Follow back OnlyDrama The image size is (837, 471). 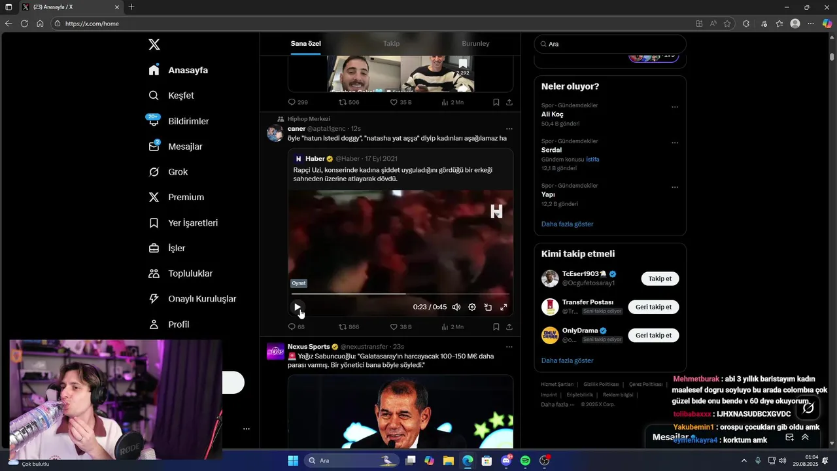[x=653, y=335]
